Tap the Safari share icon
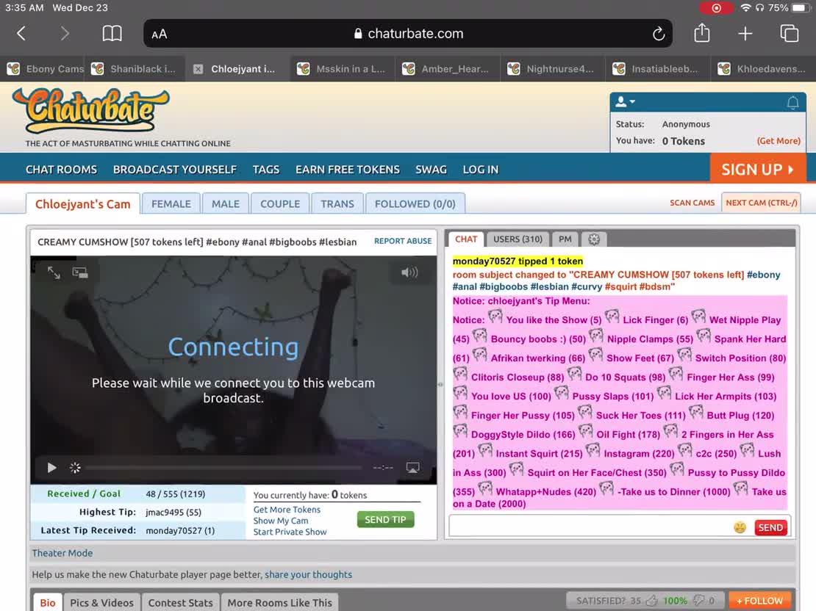816x611 pixels. (x=702, y=33)
